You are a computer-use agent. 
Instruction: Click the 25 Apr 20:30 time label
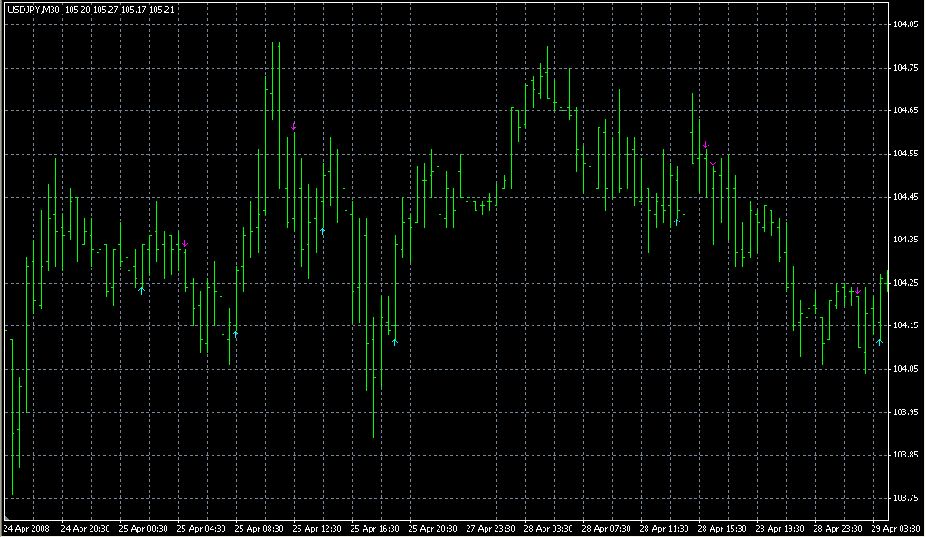pos(433,529)
